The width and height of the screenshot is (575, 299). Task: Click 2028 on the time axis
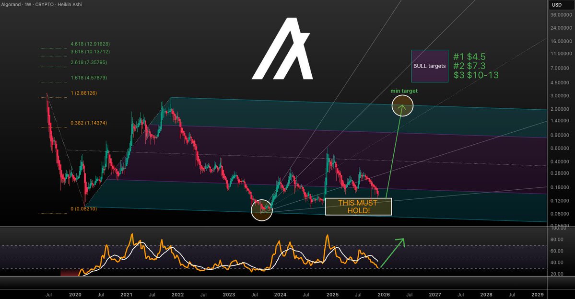point(486,295)
